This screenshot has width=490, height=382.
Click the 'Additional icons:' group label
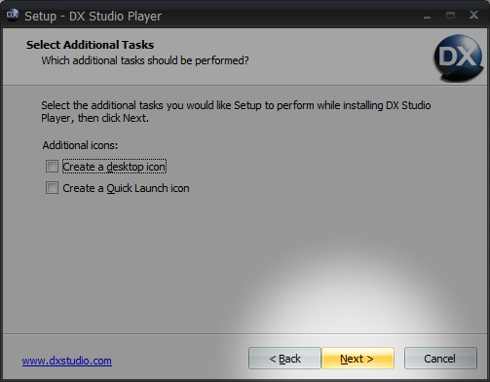pyautogui.click(x=80, y=145)
